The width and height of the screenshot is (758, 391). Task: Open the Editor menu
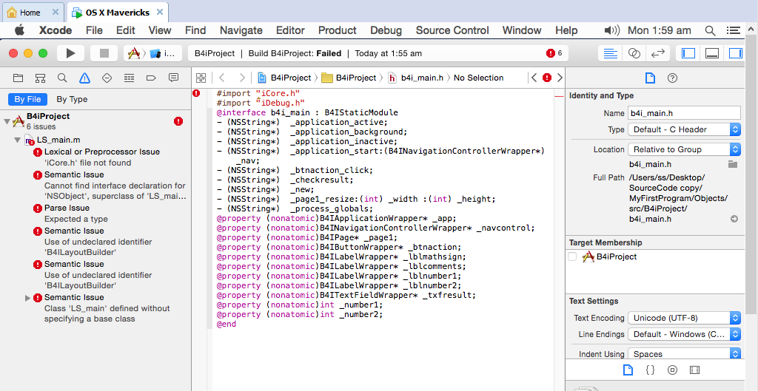(x=290, y=30)
